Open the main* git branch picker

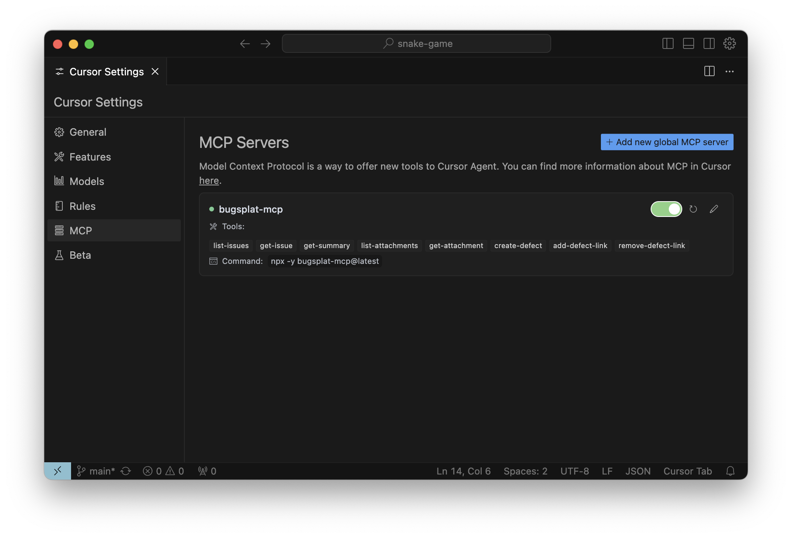pos(96,471)
